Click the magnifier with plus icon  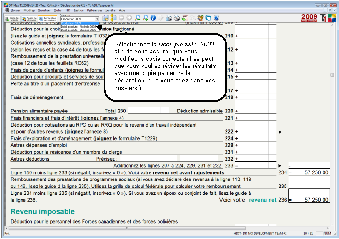[146, 18]
